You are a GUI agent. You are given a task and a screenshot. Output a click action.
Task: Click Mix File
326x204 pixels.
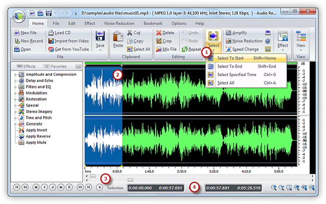tap(166, 49)
